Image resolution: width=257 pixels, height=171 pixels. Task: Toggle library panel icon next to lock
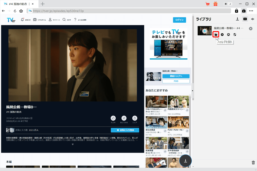[244, 11]
